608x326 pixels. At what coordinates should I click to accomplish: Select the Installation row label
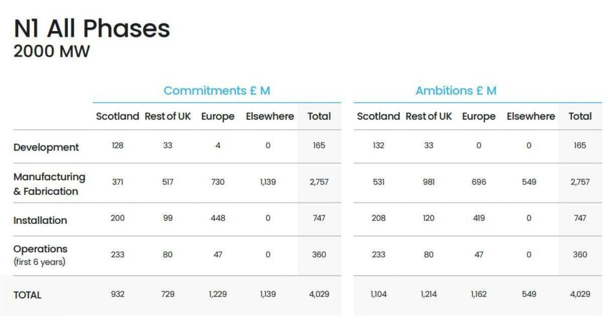coord(40,220)
